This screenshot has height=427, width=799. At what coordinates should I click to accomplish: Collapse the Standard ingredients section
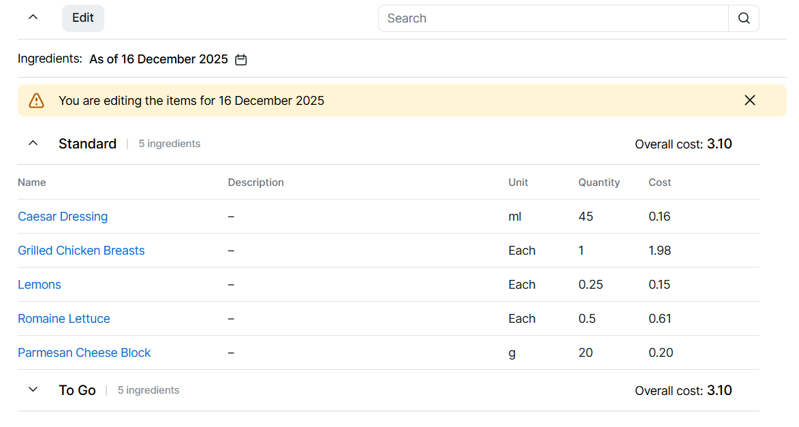(33, 144)
